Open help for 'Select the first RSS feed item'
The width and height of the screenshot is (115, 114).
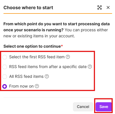pyautogui.click(x=68, y=57)
